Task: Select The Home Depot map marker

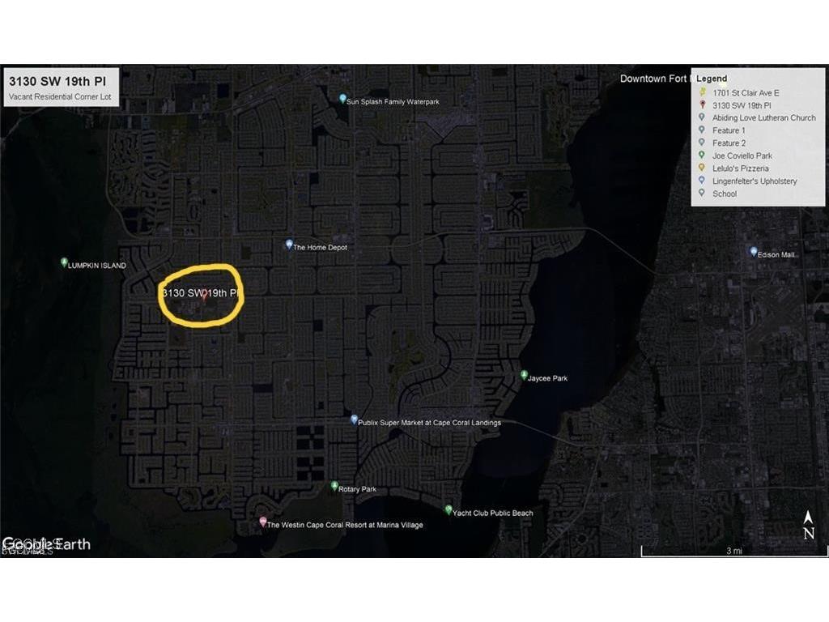Action: coord(289,245)
